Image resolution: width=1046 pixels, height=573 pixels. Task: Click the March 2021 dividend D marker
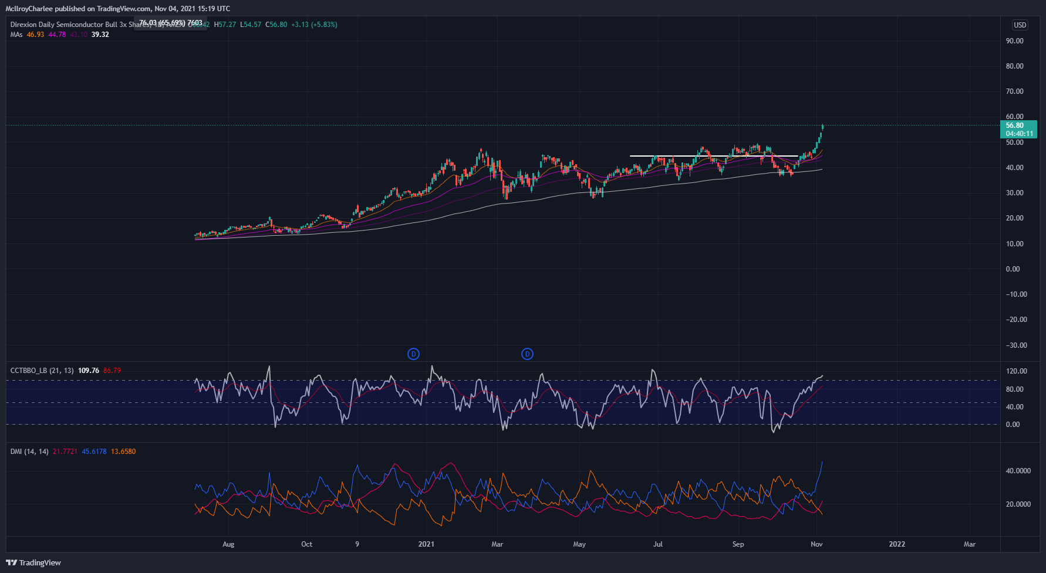click(527, 354)
